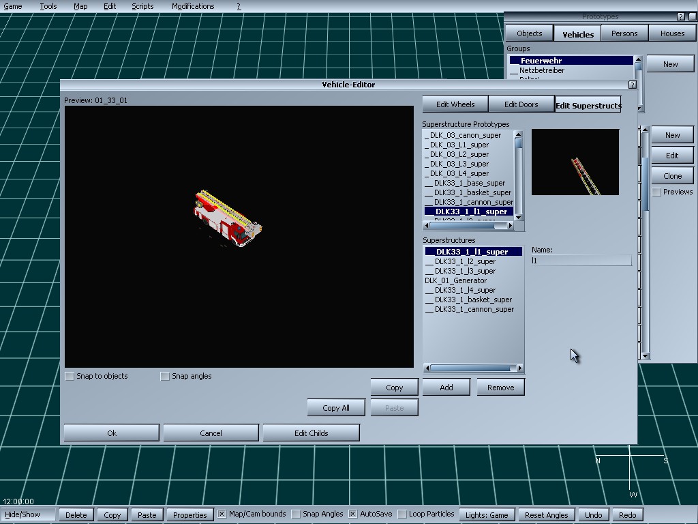Click the help icon in Vehicle-Editor title bar
Image resolution: width=698 pixels, height=524 pixels.
click(x=632, y=85)
